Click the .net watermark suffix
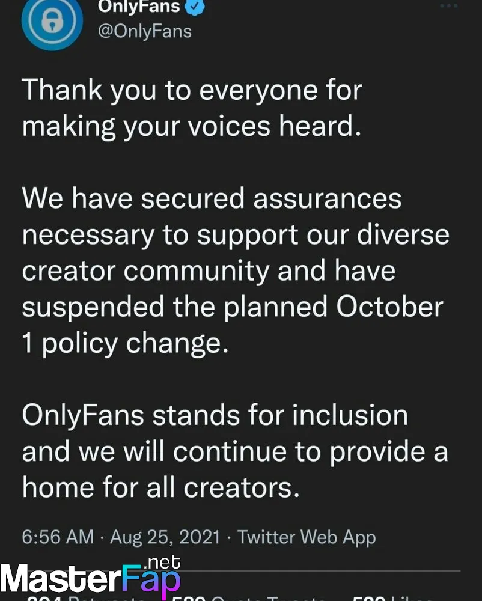This screenshot has height=601, width=482. pyautogui.click(x=162, y=562)
